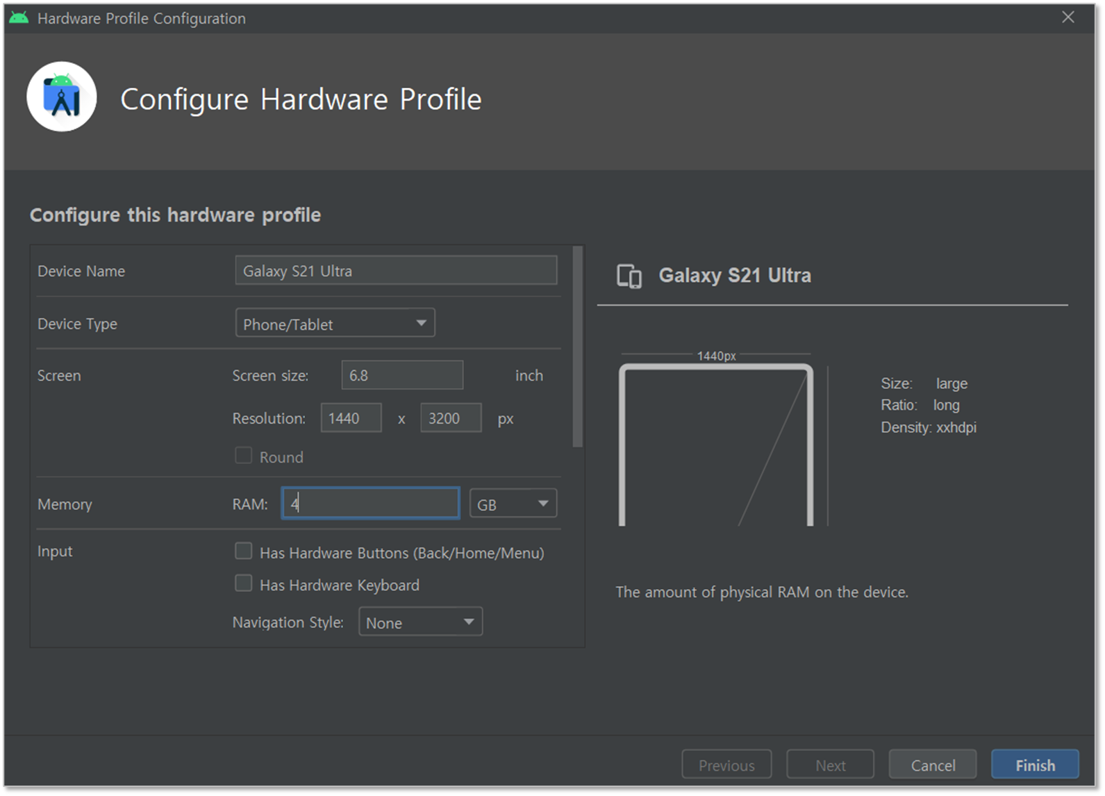
Task: Toggle the Round screen checkbox
Action: pos(243,456)
